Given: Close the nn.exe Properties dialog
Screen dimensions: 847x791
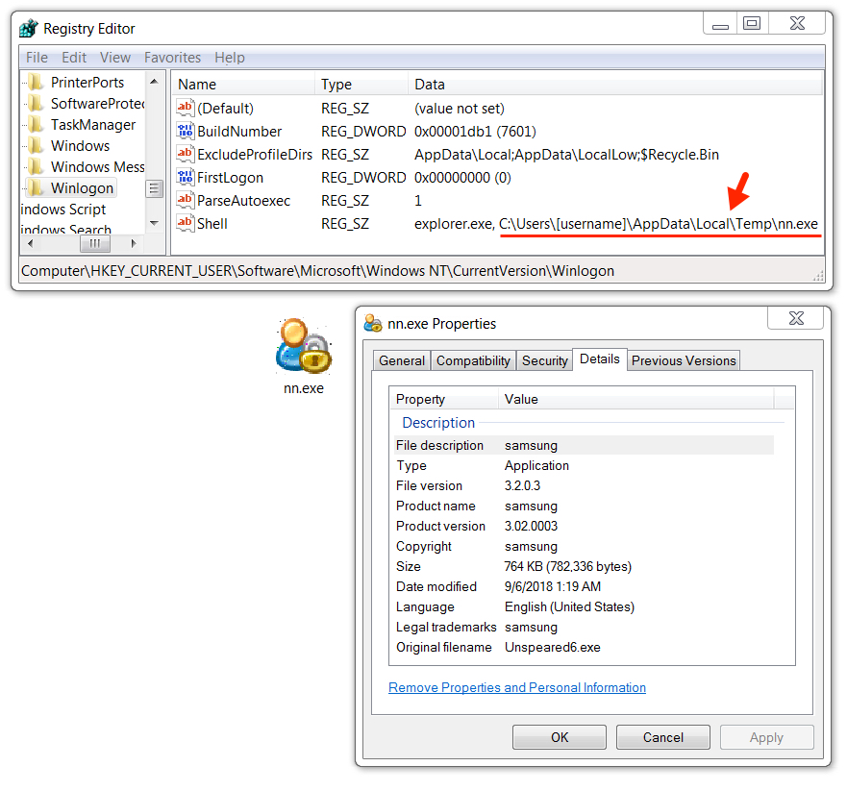Looking at the screenshot, I should 796,318.
